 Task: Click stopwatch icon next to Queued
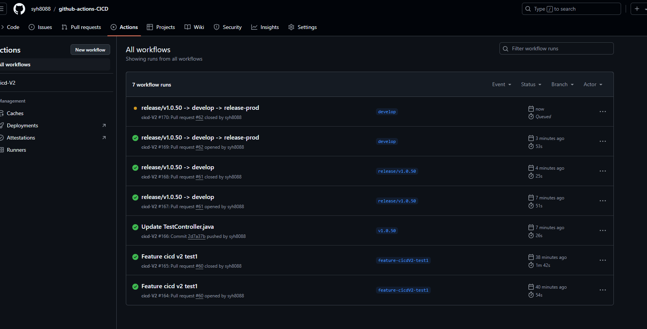531,116
